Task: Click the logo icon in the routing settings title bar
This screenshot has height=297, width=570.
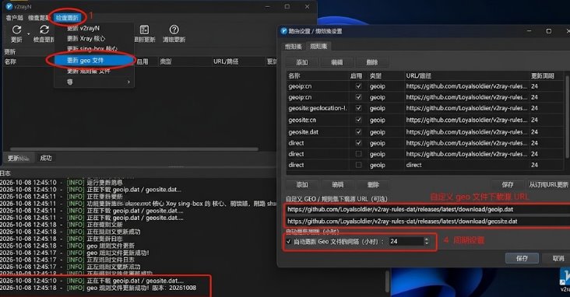Action: pos(283,31)
